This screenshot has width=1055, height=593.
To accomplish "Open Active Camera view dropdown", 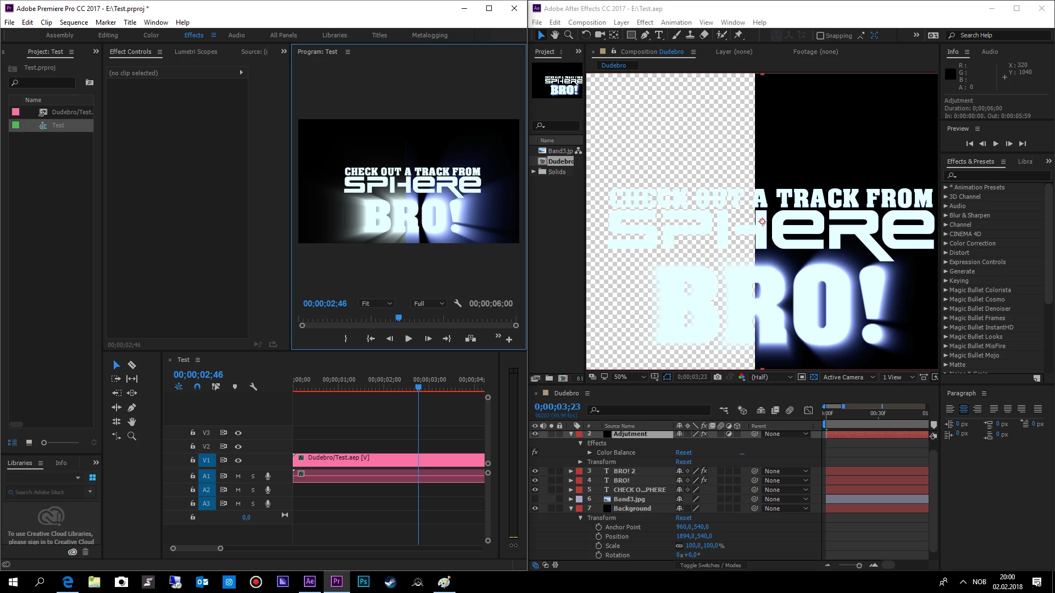I will coord(848,377).
